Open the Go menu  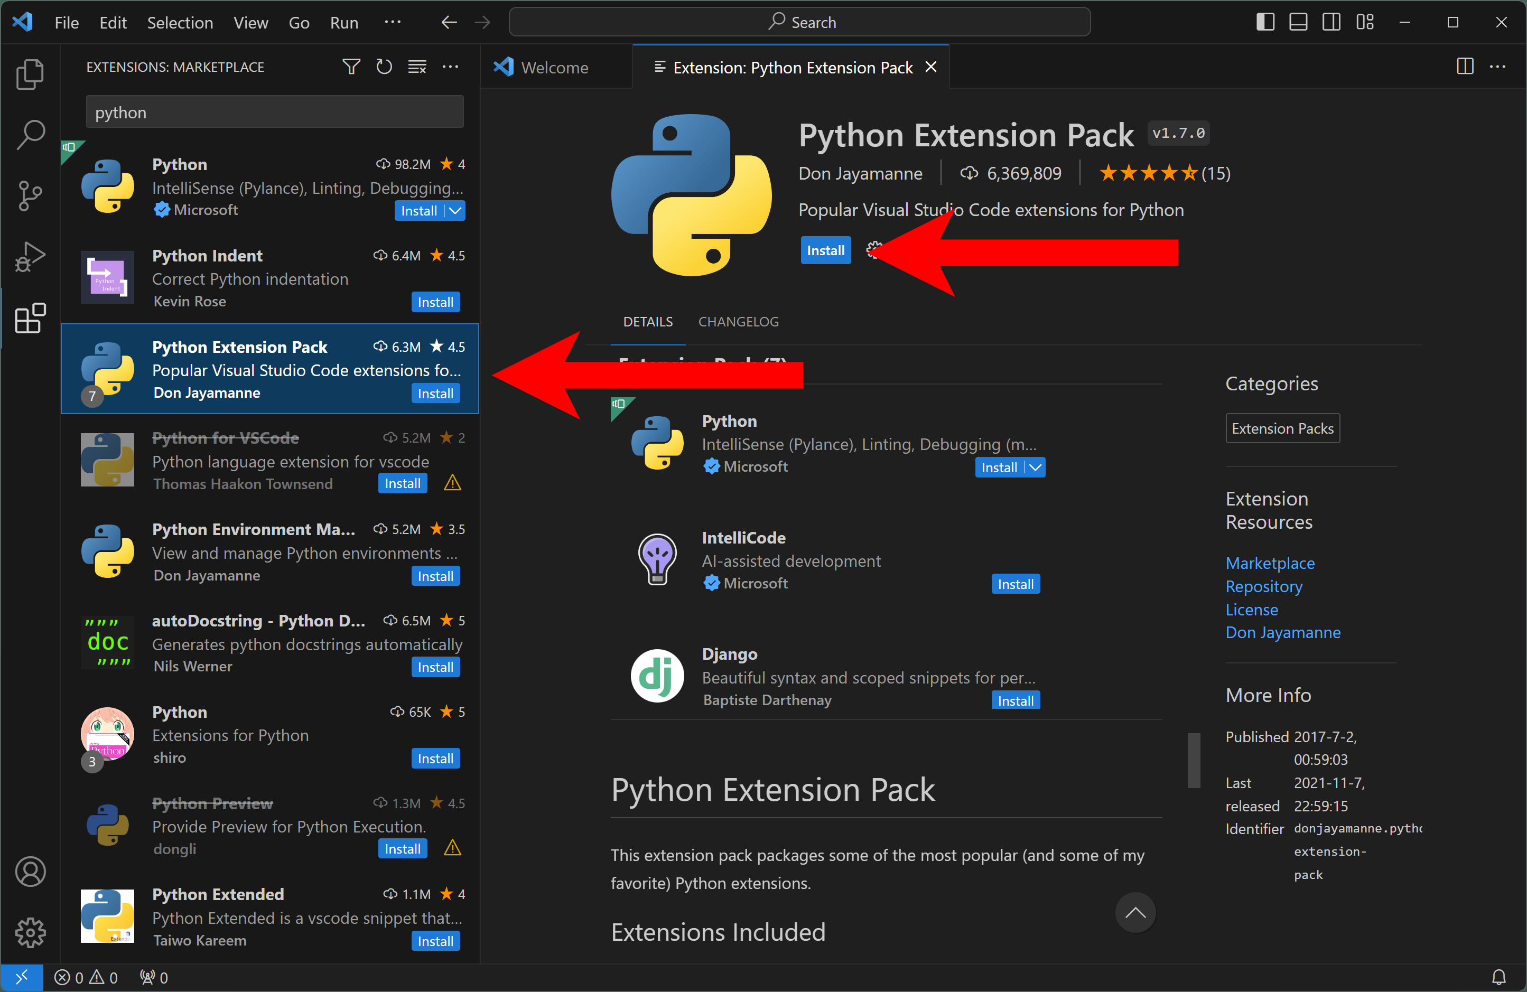tap(299, 22)
